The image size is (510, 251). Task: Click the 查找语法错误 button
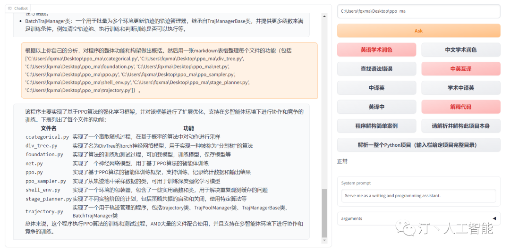(377, 68)
